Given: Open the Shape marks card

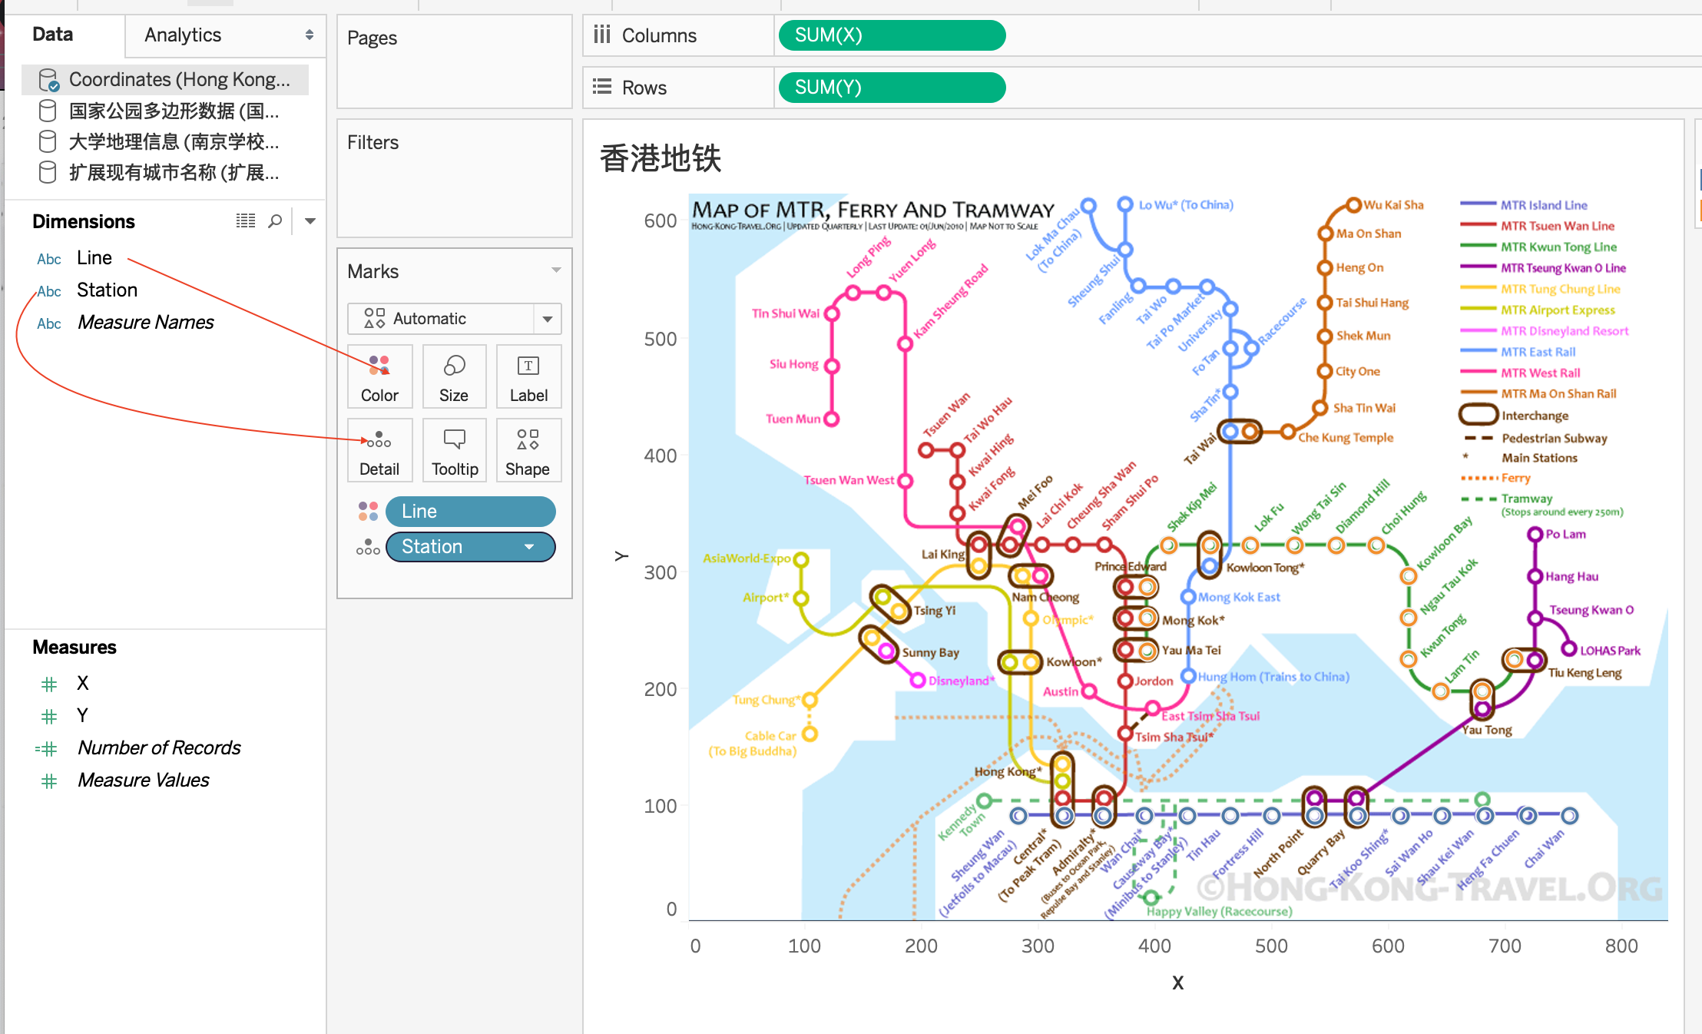Looking at the screenshot, I should coord(528,450).
